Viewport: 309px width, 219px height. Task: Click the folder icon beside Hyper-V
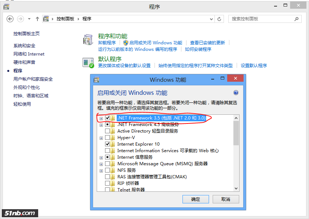tap(113, 138)
